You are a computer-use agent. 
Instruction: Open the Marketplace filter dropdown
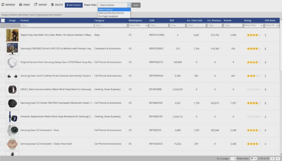pyautogui.click(x=138, y=26)
